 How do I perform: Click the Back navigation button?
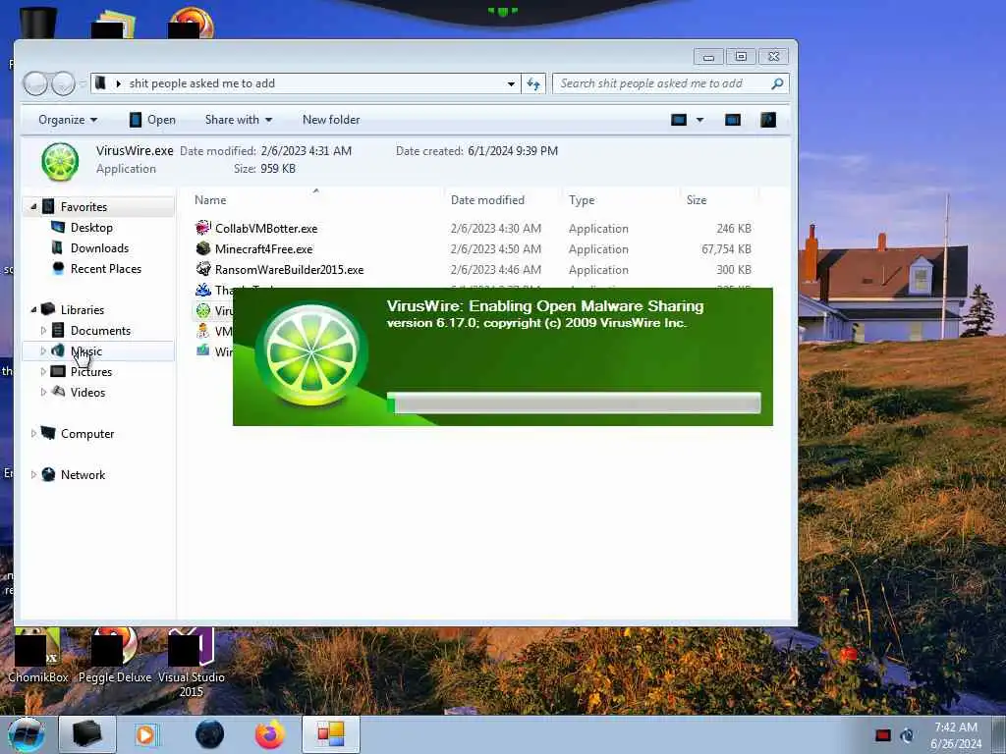(x=35, y=83)
